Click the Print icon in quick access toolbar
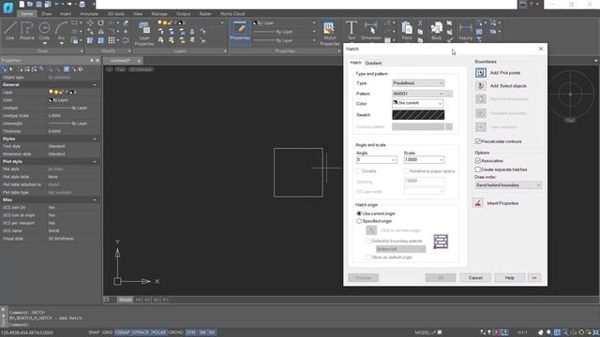The width and height of the screenshot is (600, 337). coord(82,4)
